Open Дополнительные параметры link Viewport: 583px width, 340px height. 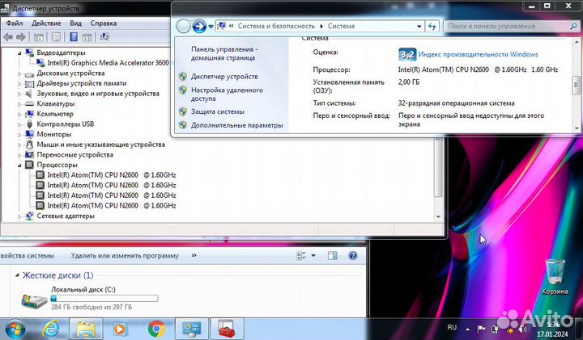pyautogui.click(x=236, y=125)
